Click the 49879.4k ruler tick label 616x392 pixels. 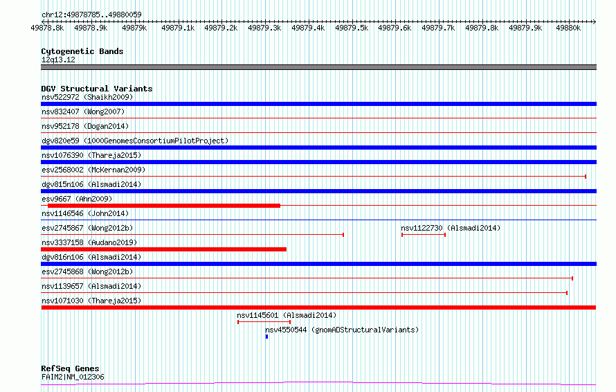309,28
